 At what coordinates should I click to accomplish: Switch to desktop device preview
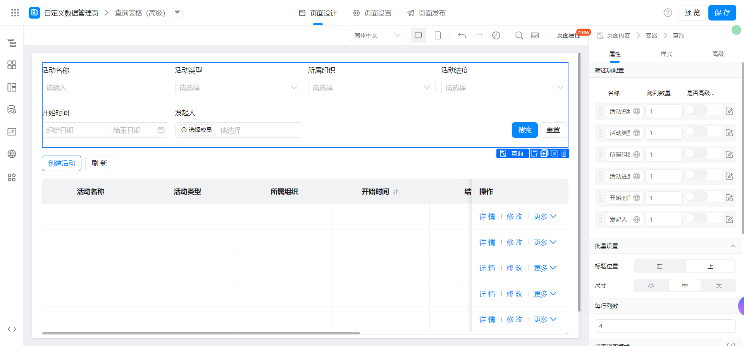click(418, 35)
